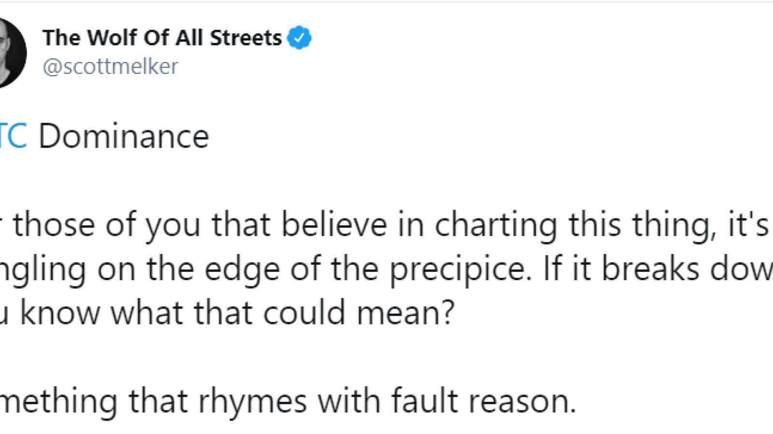This screenshot has height=434, width=773.
Task: Open The Wolf Of All Streets display name
Action: coord(162,38)
